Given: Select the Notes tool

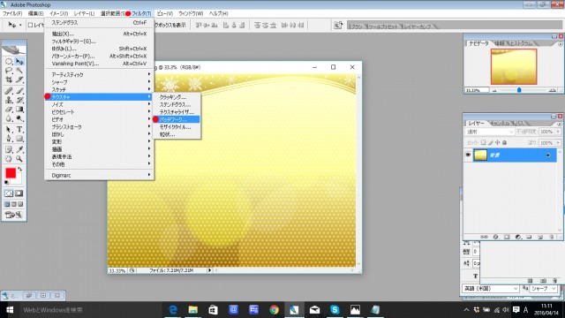Looking at the screenshot, I should [9, 149].
